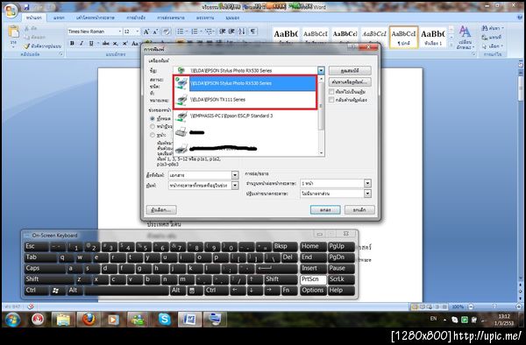
Task: Click the Office round logo button
Action: 11,11
